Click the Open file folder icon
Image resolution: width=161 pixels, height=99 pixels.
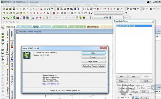point(7,9)
